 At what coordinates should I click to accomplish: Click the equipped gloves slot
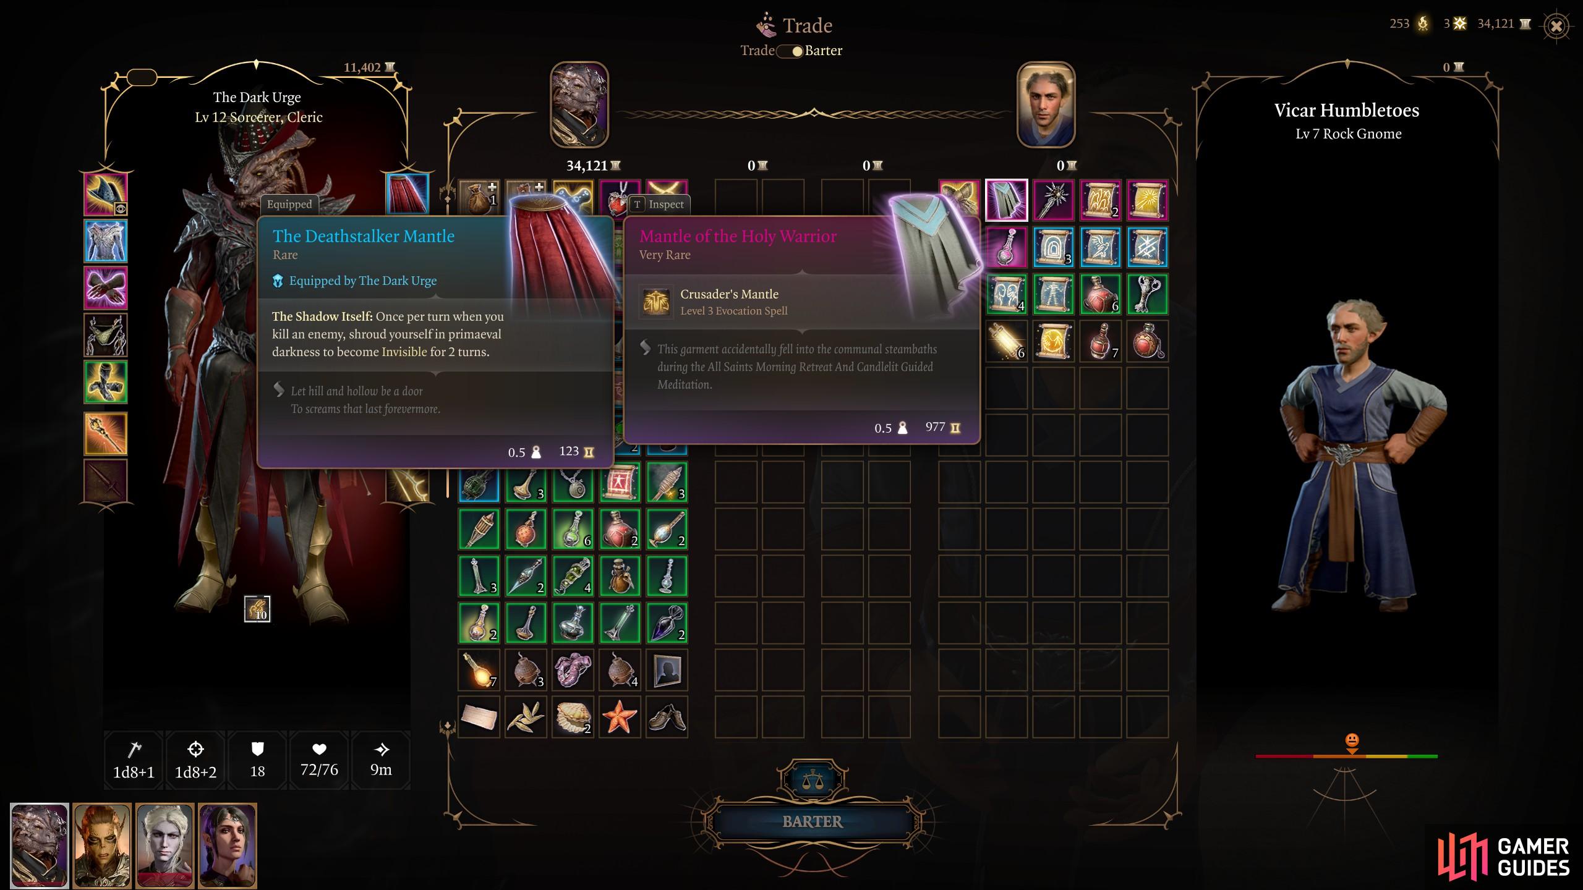[106, 288]
